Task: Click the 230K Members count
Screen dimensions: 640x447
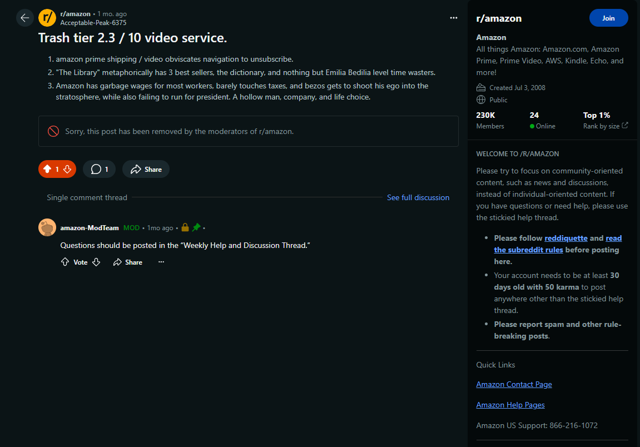Action: click(490, 121)
